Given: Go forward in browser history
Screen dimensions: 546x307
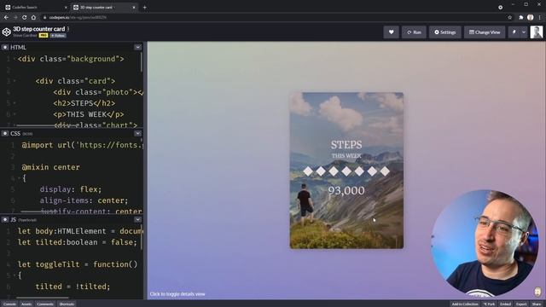Looking at the screenshot, I should (15, 17).
